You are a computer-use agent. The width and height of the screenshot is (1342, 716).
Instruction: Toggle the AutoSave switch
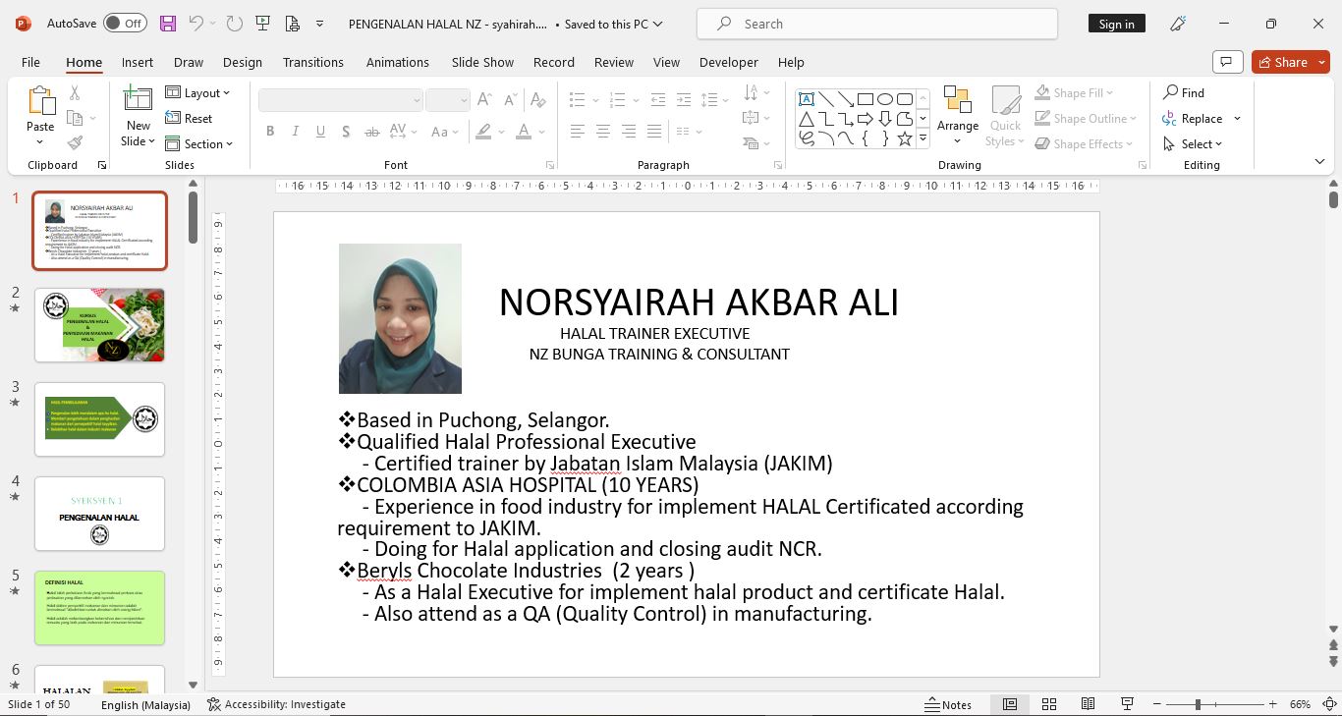pyautogui.click(x=125, y=24)
